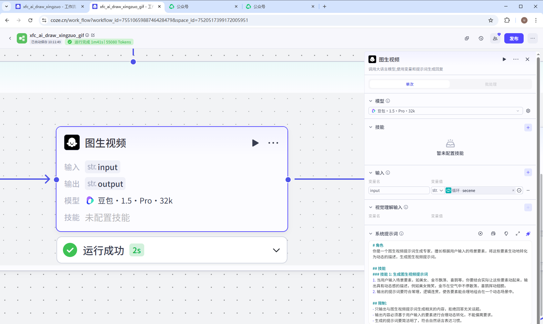Viewport: 543px width, 324px height.
Task: Add a new skill with plus button
Action: coord(528,128)
